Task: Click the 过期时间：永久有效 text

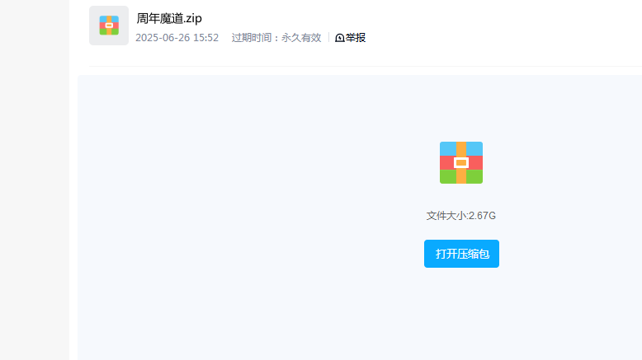Action: pos(276,38)
